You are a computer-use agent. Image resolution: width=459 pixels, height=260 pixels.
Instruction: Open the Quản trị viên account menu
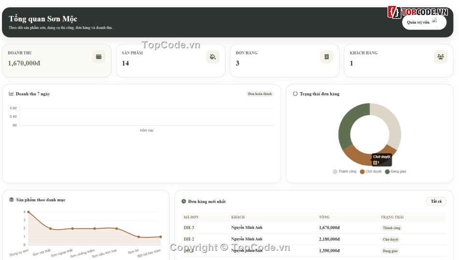pyautogui.click(x=424, y=22)
